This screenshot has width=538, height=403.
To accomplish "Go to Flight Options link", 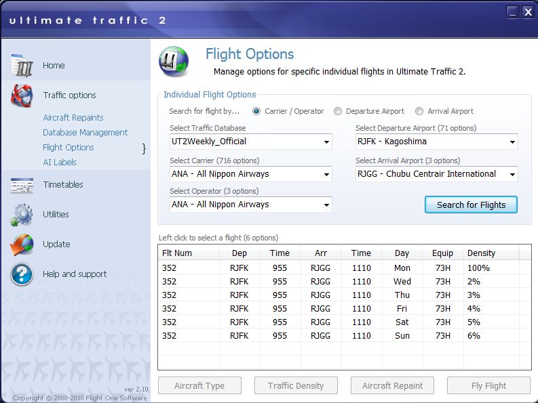I will click(69, 148).
